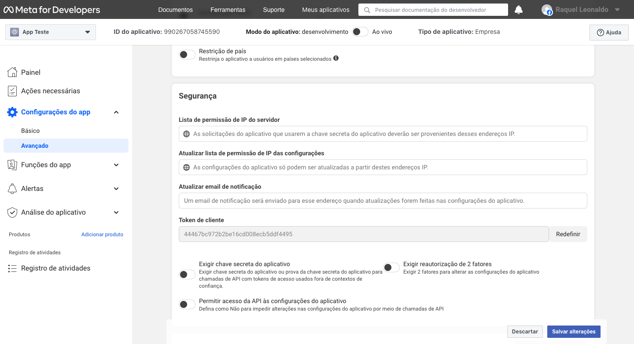Toggle the app mode to Ao vivo
634x344 pixels.
(359, 32)
